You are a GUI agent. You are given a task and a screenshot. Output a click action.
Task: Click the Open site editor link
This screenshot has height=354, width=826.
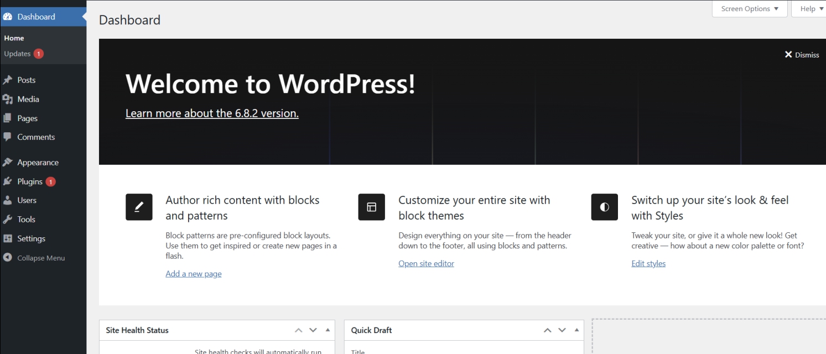pyautogui.click(x=426, y=263)
